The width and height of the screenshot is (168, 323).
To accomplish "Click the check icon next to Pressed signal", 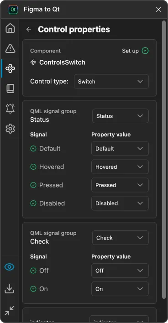I will [33, 185].
